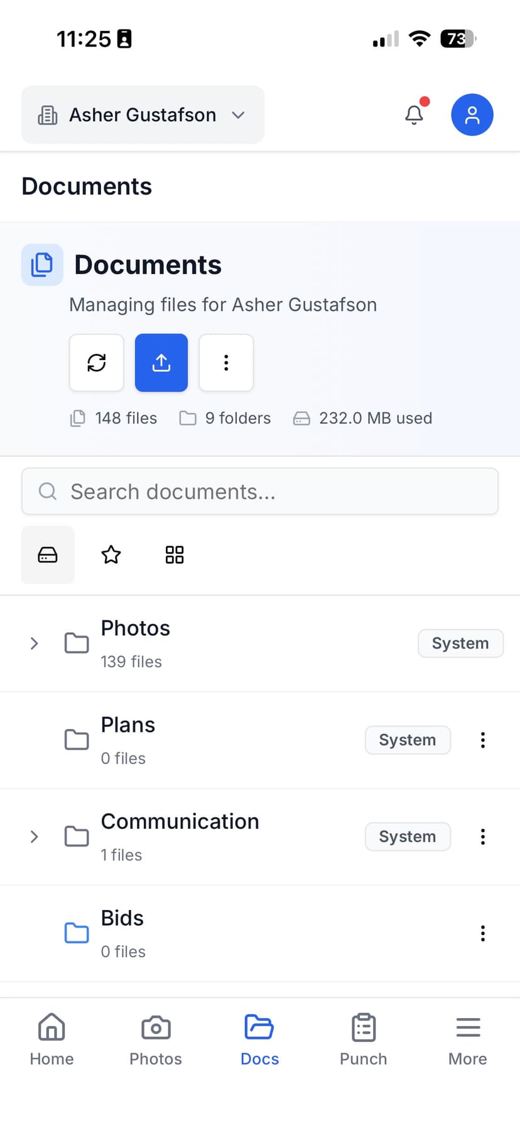520x1128 pixels.
Task: Select the star favorites filter
Action: (x=111, y=555)
